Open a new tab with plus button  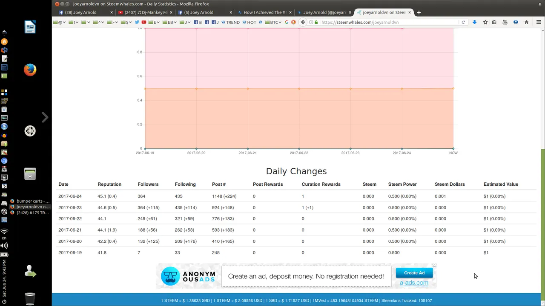(x=419, y=12)
